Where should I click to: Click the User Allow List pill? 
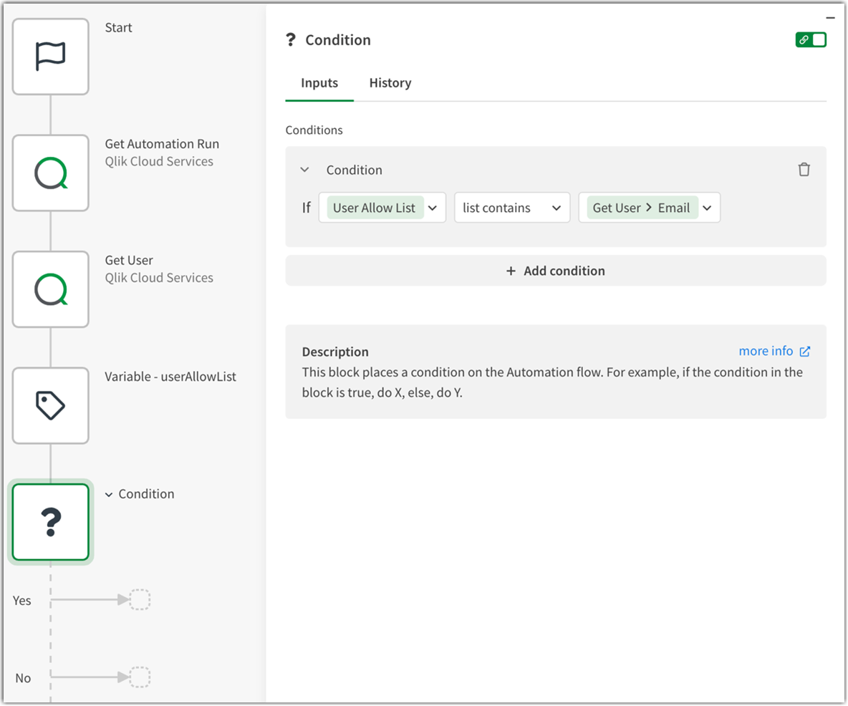[x=375, y=208]
